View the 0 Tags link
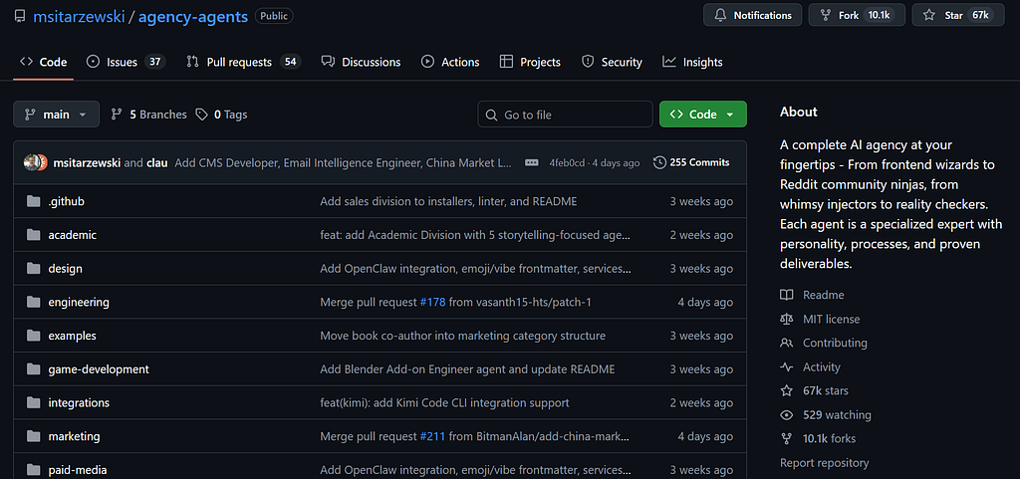Image resolution: width=1020 pixels, height=479 pixels. click(x=222, y=115)
